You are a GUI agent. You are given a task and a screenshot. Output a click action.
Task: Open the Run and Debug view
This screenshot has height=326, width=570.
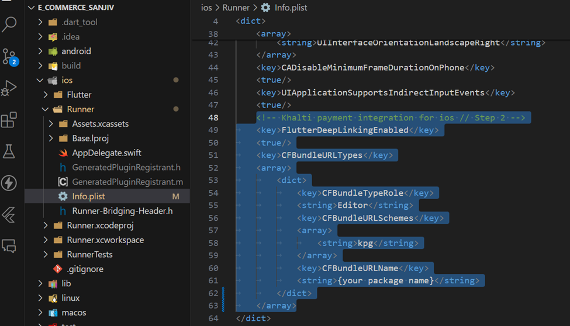[x=9, y=88]
